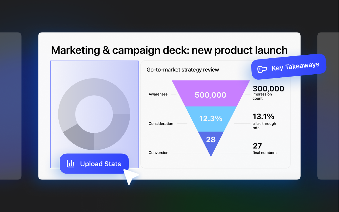Image resolution: width=339 pixels, height=212 pixels.
Task: Select the 300,000 impression count figure
Action: point(268,89)
